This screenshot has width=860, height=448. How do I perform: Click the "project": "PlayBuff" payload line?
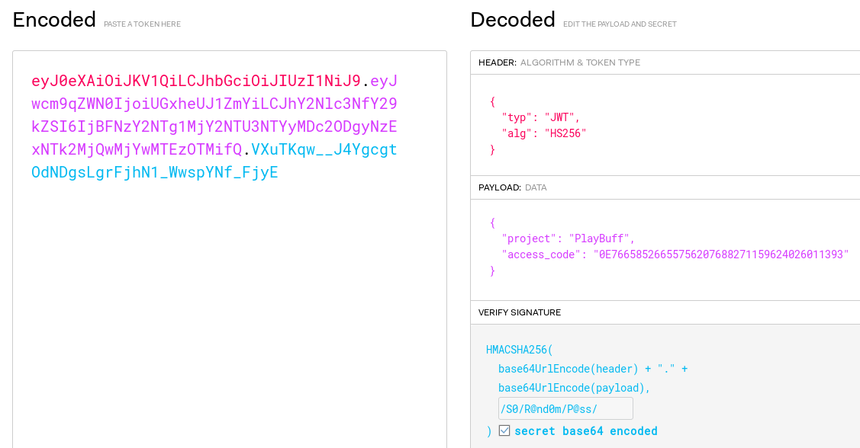coord(568,238)
